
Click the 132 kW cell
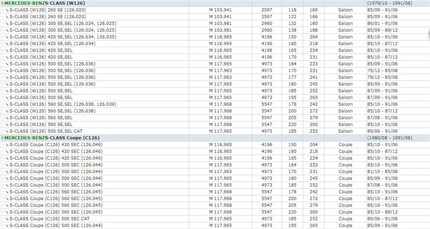[292, 23]
